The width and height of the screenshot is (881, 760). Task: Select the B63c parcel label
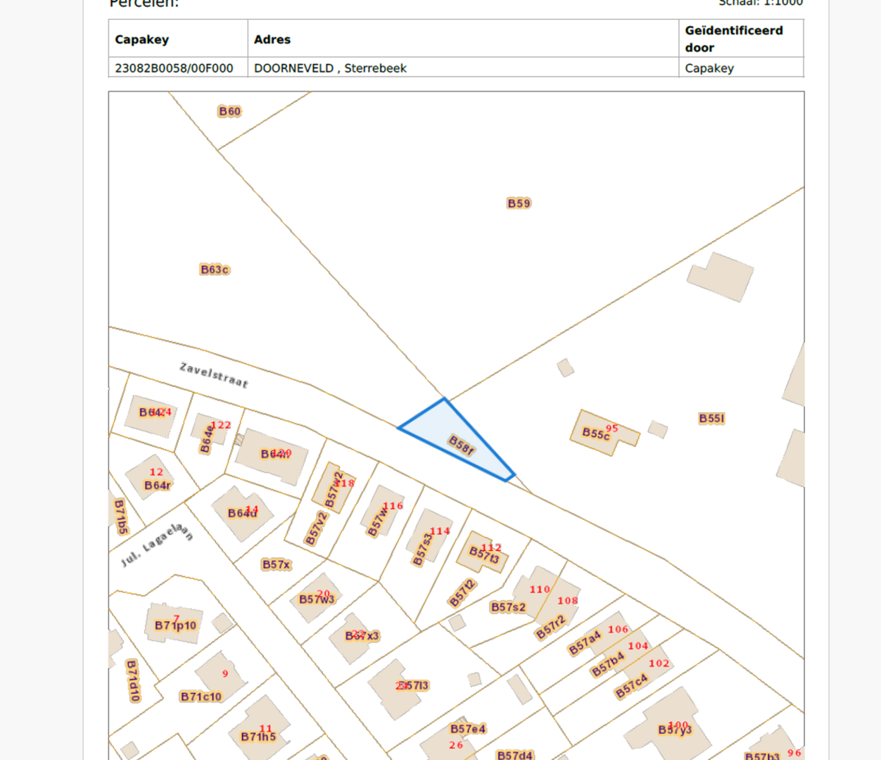pyautogui.click(x=215, y=270)
